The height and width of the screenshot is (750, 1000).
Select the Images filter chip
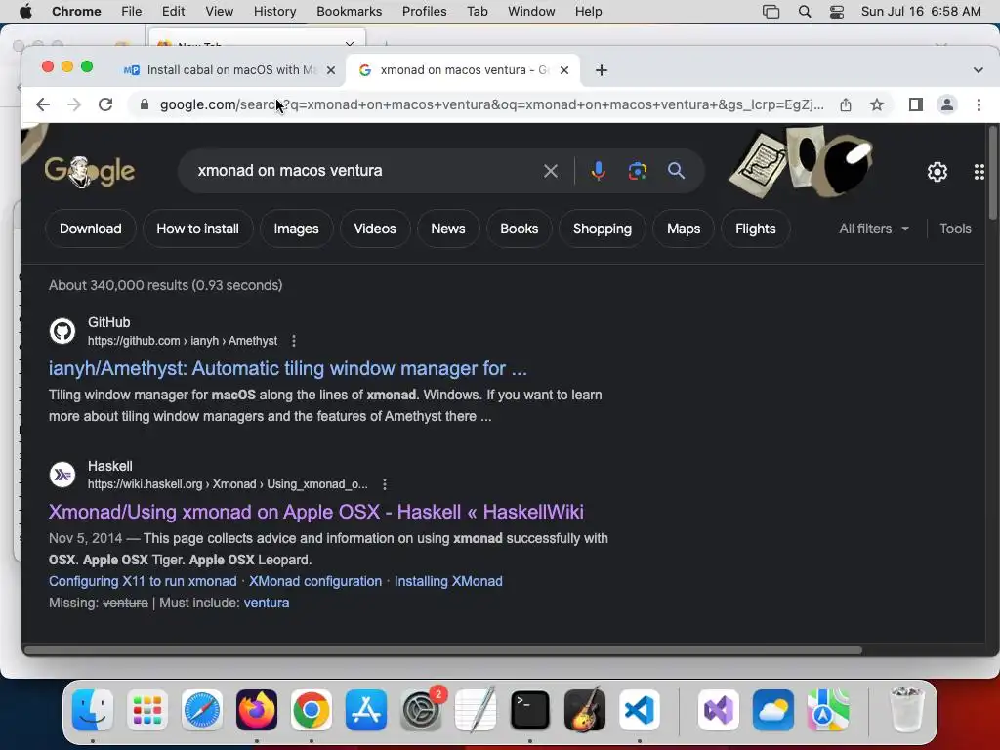[x=297, y=229]
